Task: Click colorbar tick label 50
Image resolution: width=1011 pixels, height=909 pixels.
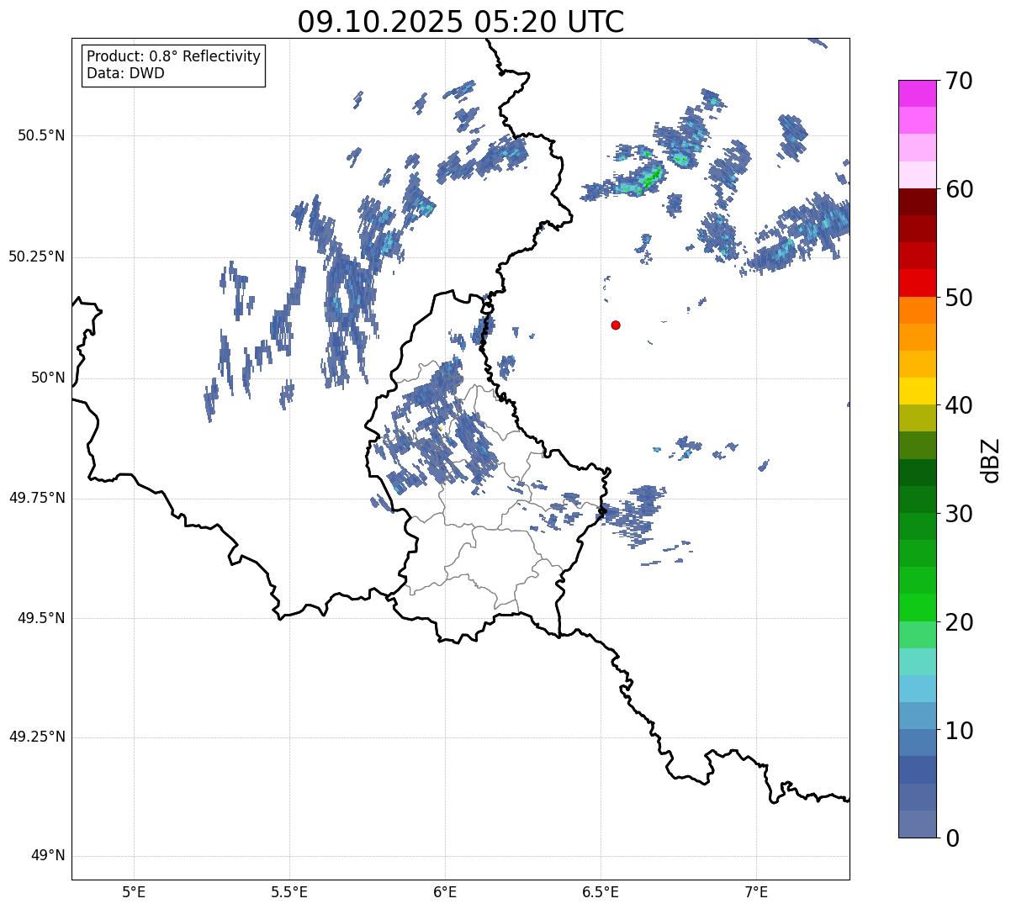Action: [958, 299]
